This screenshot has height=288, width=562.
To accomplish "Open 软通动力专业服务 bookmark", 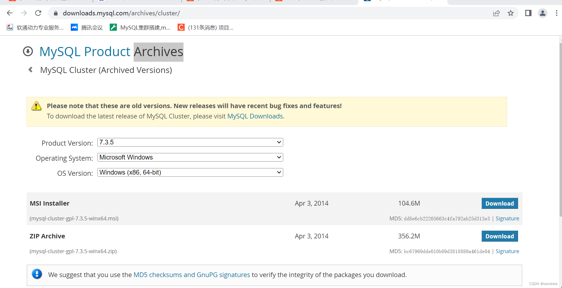I will tap(35, 27).
